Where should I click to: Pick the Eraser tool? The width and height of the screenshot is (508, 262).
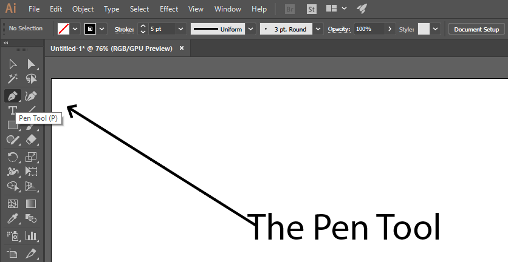click(31, 139)
